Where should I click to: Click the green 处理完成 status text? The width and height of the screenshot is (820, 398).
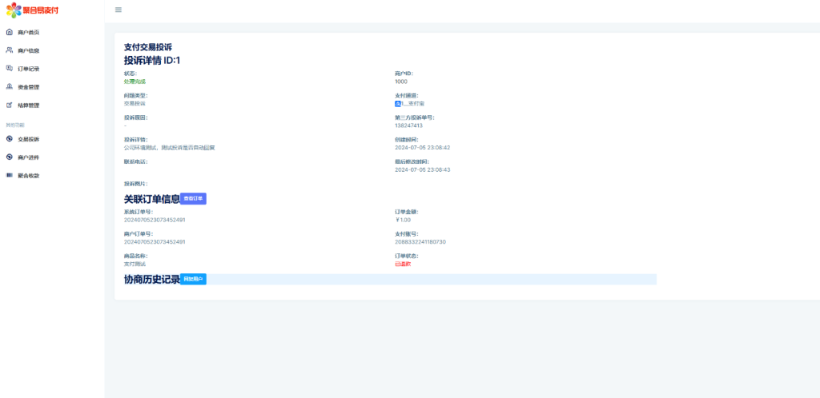click(135, 82)
